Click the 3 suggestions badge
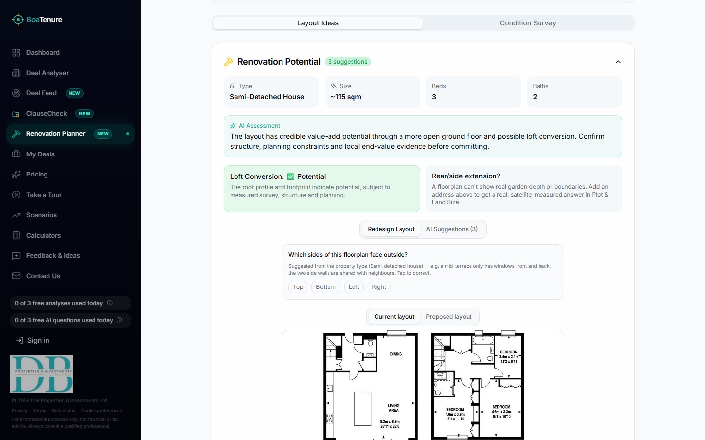The width and height of the screenshot is (705, 440). pyautogui.click(x=348, y=62)
